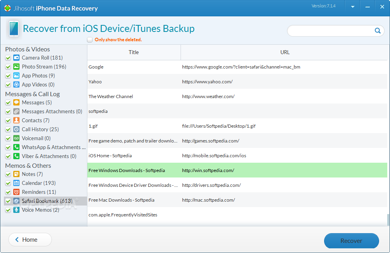The height and width of the screenshot is (253, 390).
Task: Uncheck the Contacts checkbox
Action: (8, 120)
